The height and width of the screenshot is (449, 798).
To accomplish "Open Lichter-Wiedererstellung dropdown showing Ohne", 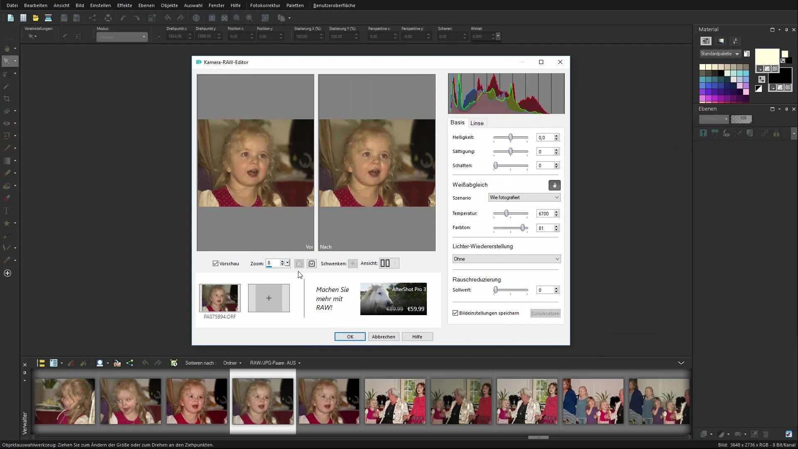I will [x=507, y=259].
